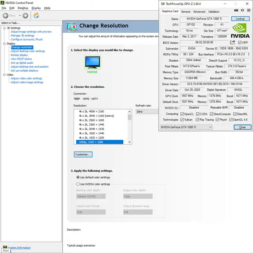253x253 pixels.
Task: Collapse the 3D Settings tree node
Action: pyautogui.click(x=4, y=28)
